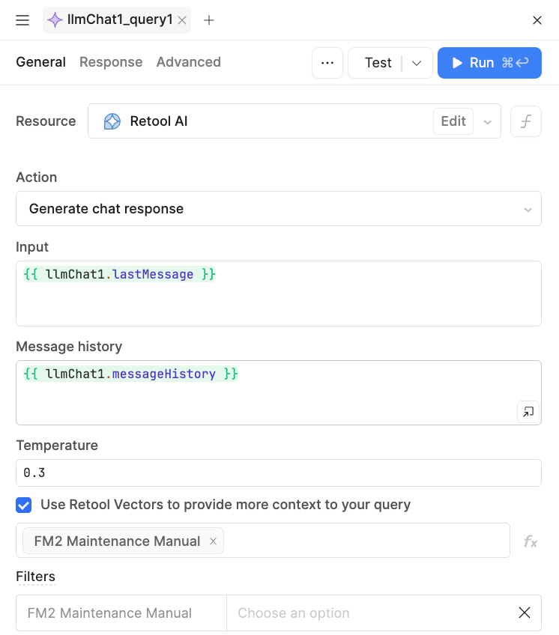Open the hamburger menu icon
The width and height of the screenshot is (559, 635).
click(x=22, y=20)
